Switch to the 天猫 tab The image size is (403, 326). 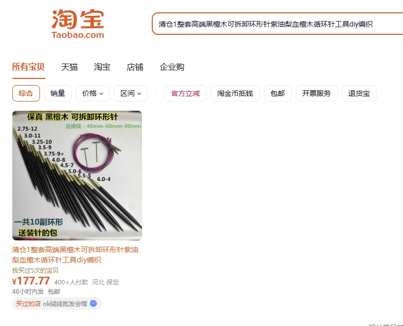(69, 67)
